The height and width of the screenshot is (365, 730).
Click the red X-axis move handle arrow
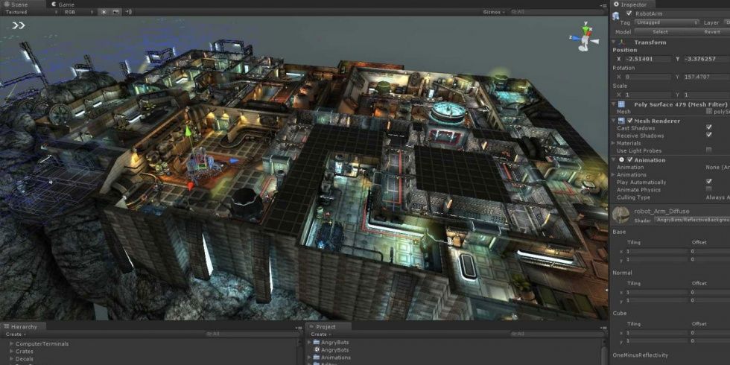point(190,185)
